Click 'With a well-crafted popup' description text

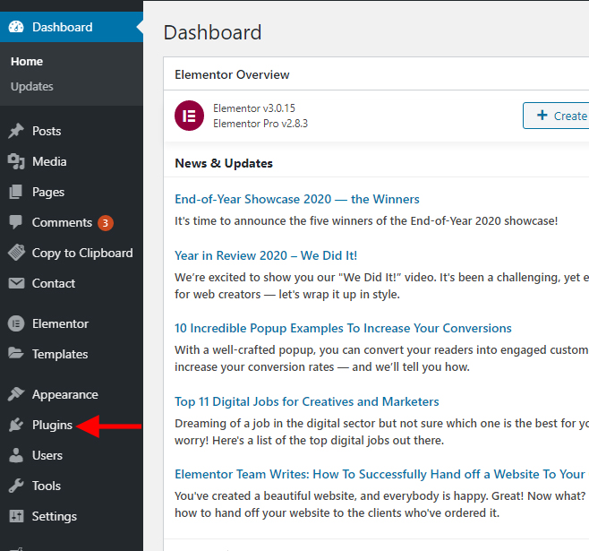point(381,358)
